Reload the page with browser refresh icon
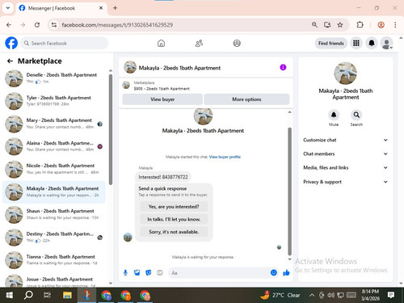 click(x=37, y=25)
